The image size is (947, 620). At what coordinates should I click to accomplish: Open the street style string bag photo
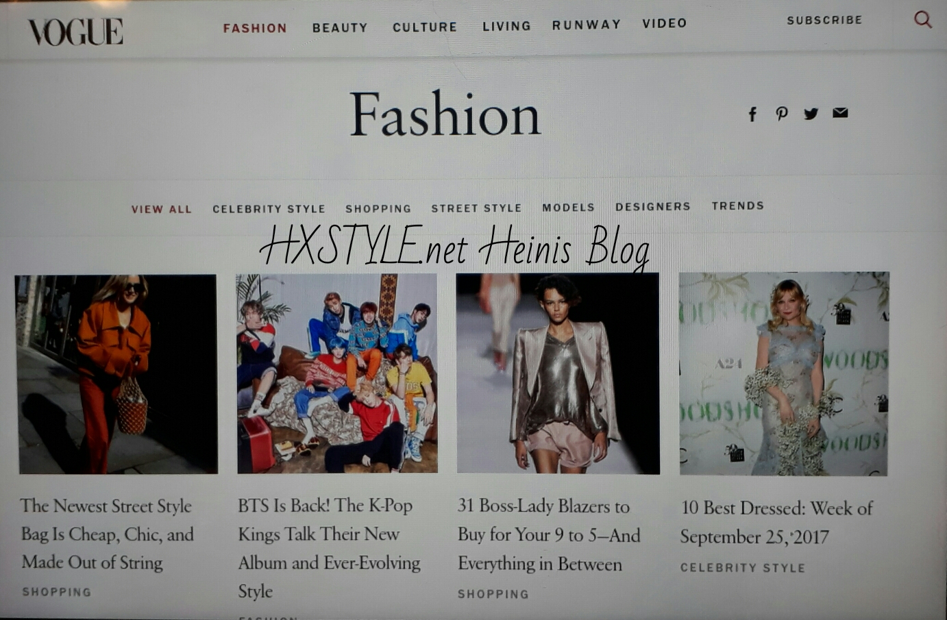click(116, 374)
